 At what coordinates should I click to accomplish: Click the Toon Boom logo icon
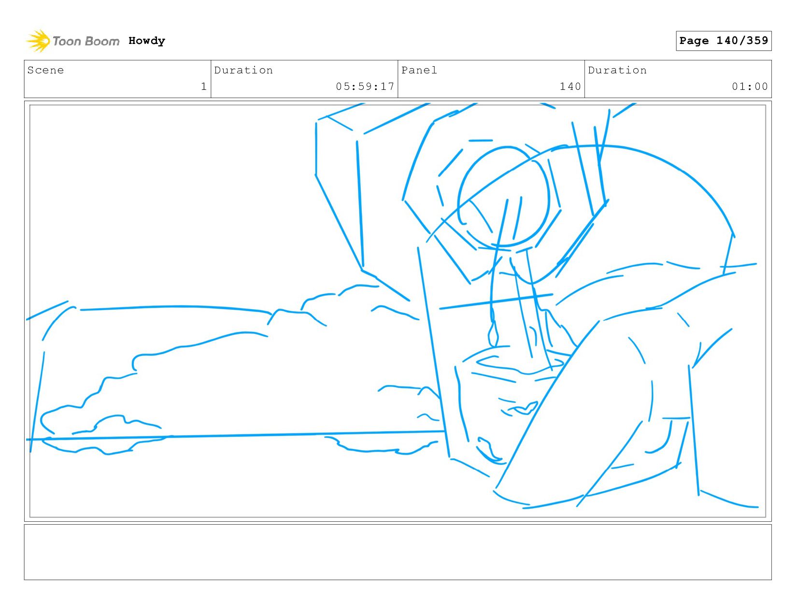coord(38,41)
